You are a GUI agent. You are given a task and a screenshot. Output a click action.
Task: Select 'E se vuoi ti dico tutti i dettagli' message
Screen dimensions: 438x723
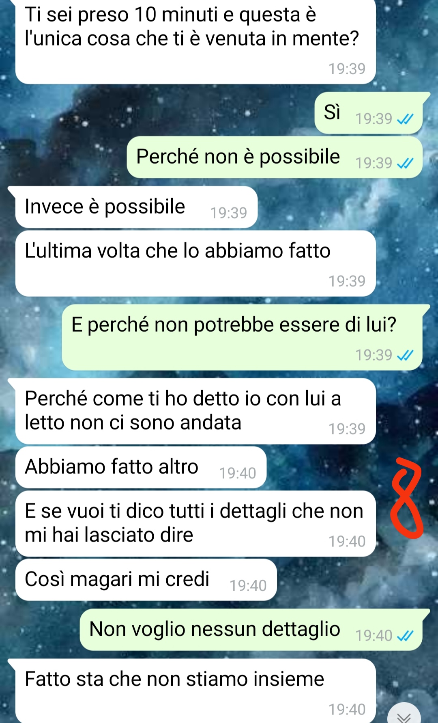click(195, 524)
